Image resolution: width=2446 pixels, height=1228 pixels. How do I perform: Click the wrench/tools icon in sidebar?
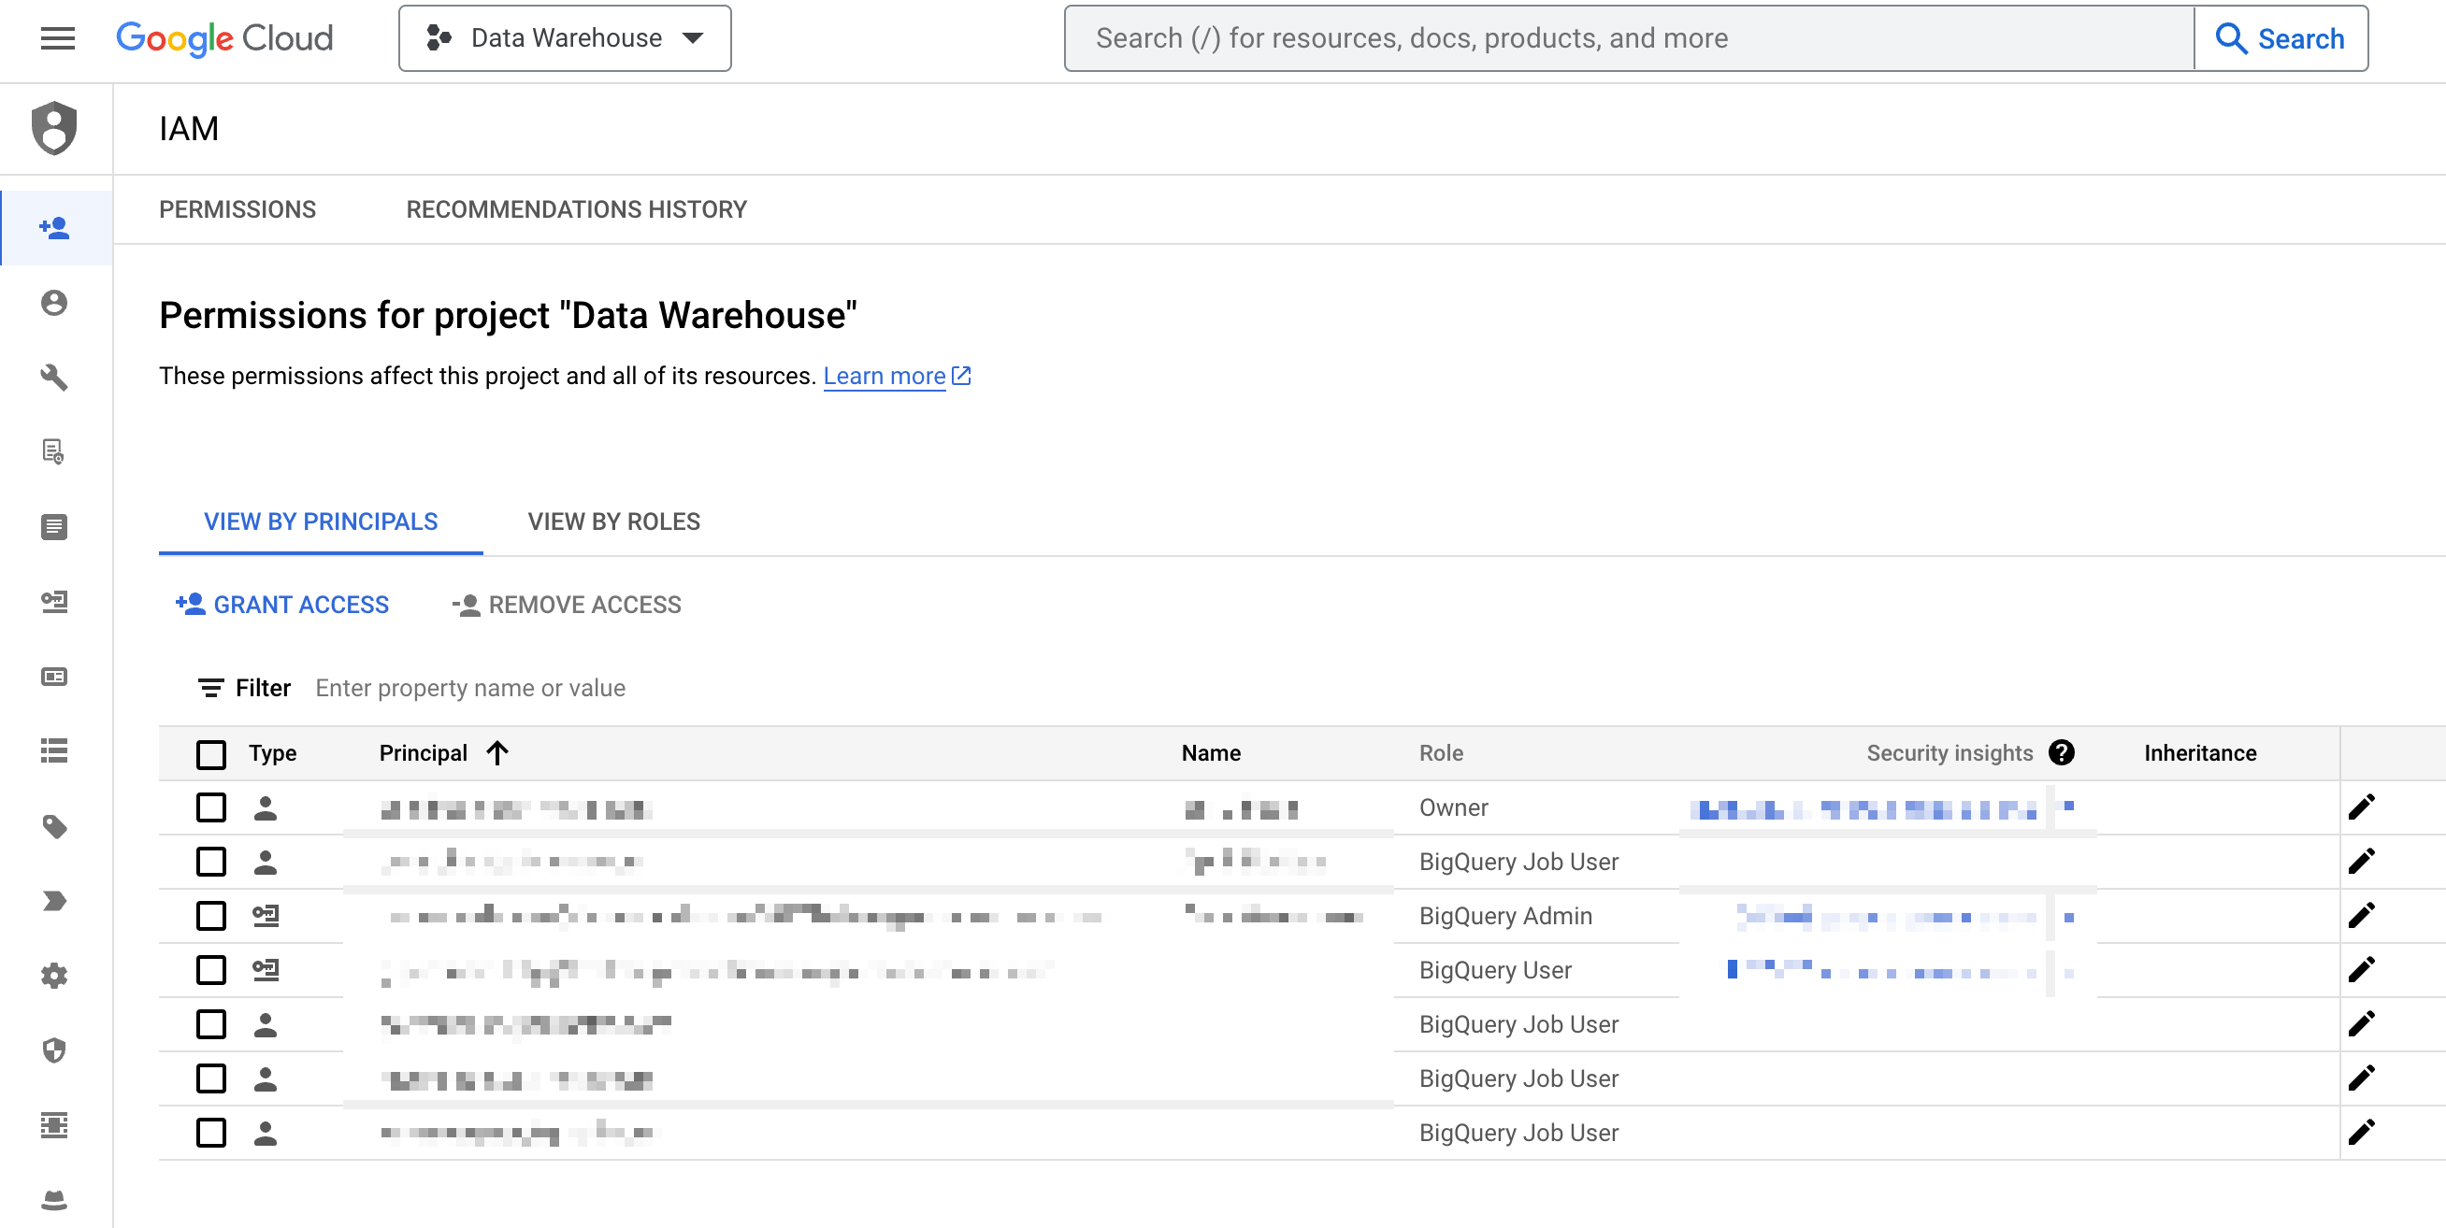pyautogui.click(x=55, y=376)
